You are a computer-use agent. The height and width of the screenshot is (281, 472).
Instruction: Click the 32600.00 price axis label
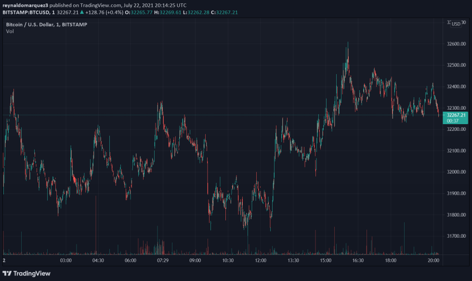(456, 44)
